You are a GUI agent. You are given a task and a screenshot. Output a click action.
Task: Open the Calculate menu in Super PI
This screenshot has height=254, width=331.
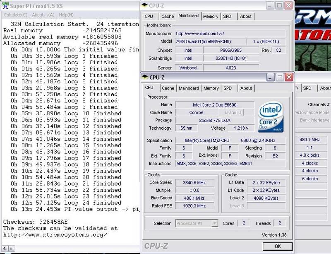(x=15, y=15)
